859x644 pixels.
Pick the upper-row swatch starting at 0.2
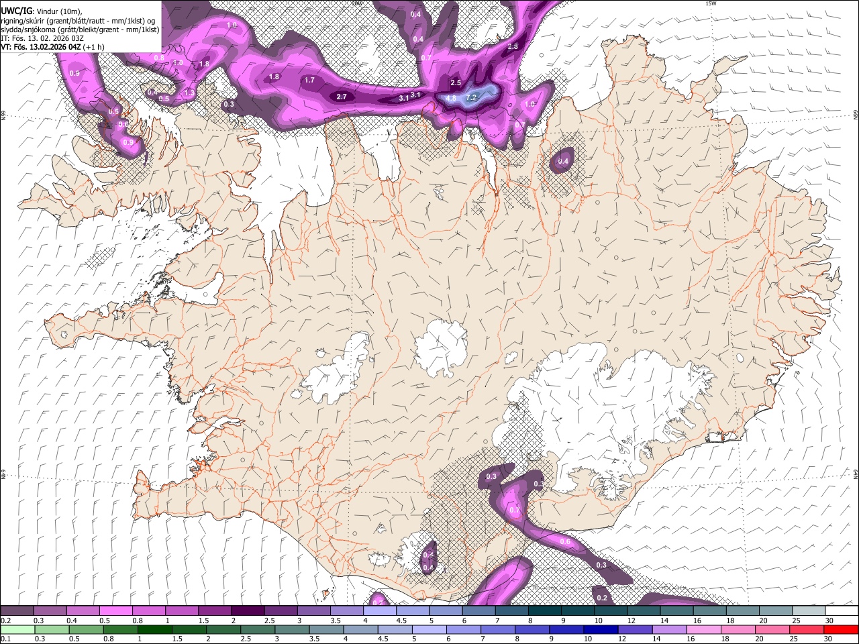click(17, 610)
